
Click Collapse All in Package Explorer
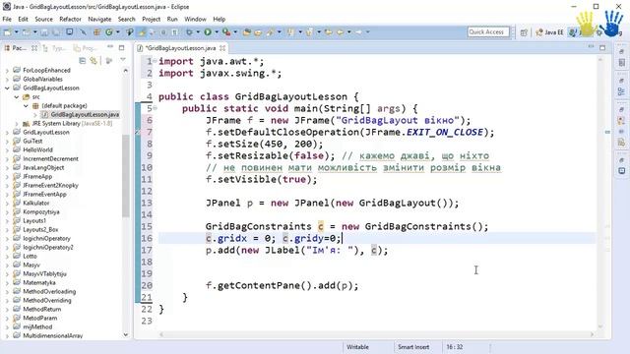(x=83, y=61)
